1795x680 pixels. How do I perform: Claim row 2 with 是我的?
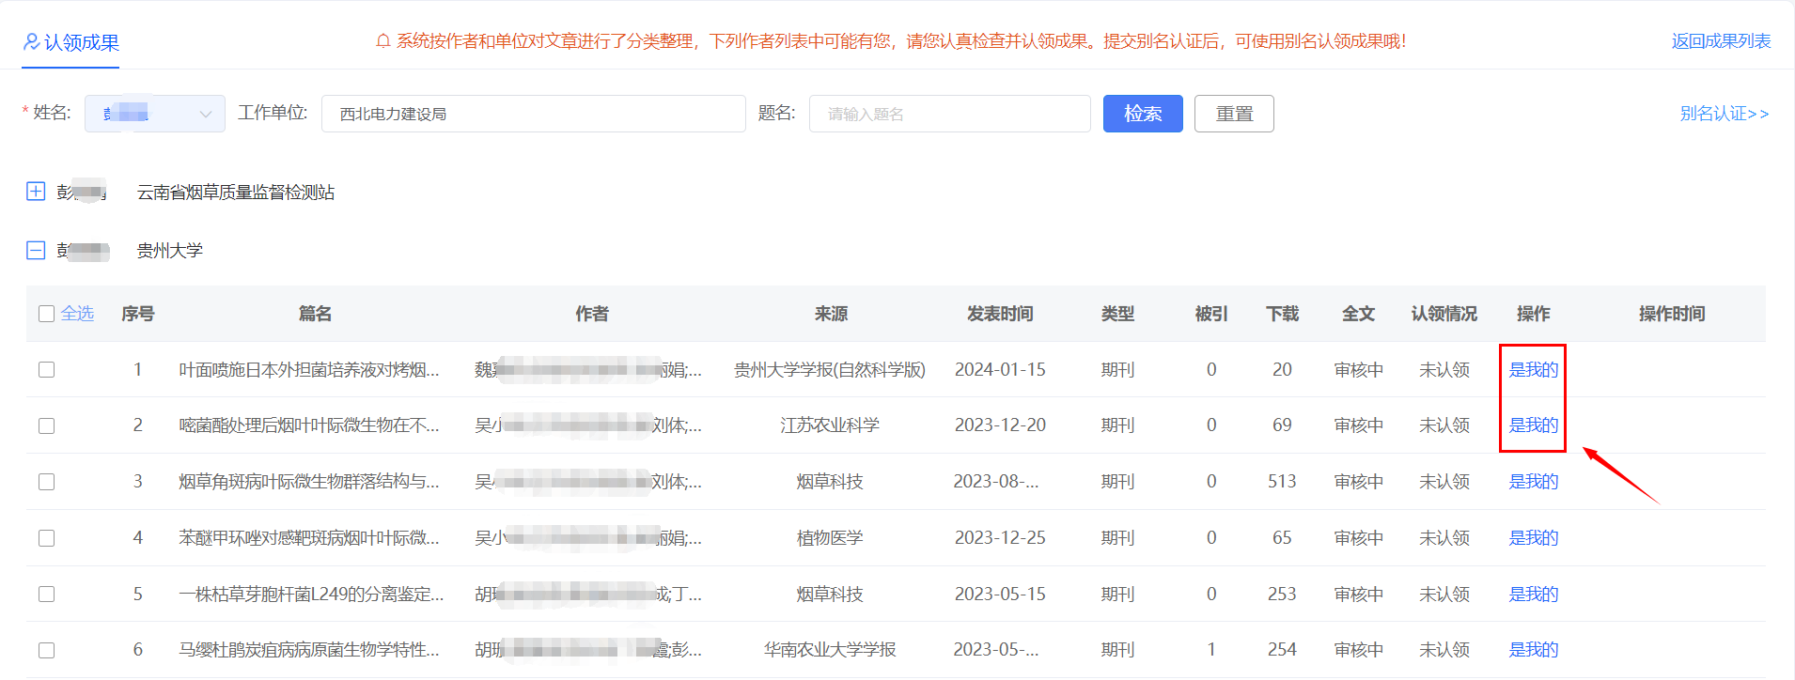pos(1533,425)
